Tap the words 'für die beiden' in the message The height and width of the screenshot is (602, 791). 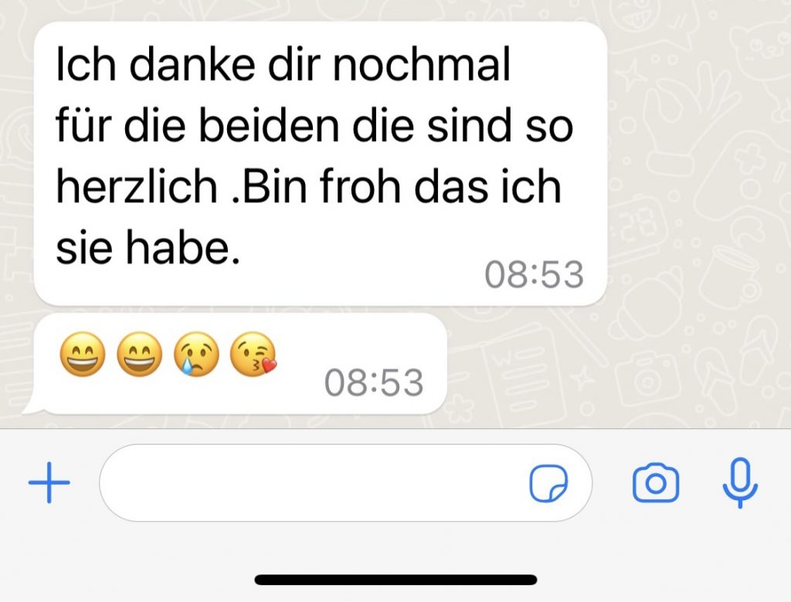197,126
